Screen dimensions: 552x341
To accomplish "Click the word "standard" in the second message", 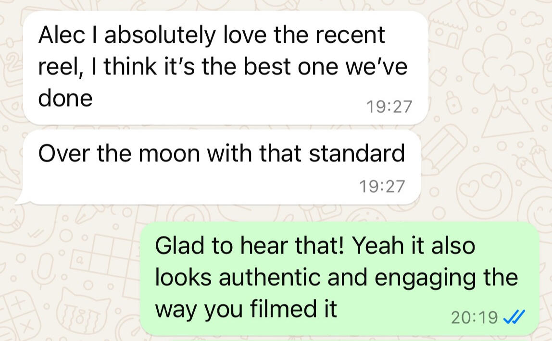I will (x=357, y=153).
